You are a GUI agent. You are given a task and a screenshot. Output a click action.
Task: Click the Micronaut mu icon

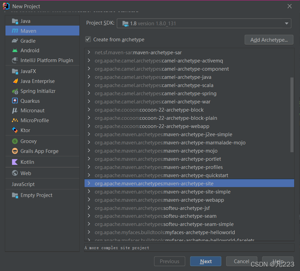pyautogui.click(x=15, y=111)
